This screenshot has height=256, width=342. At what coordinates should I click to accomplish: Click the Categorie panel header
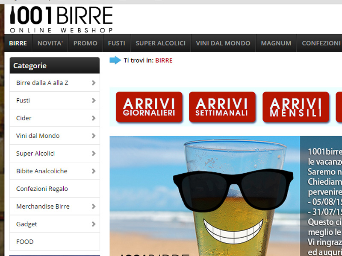tap(55, 66)
